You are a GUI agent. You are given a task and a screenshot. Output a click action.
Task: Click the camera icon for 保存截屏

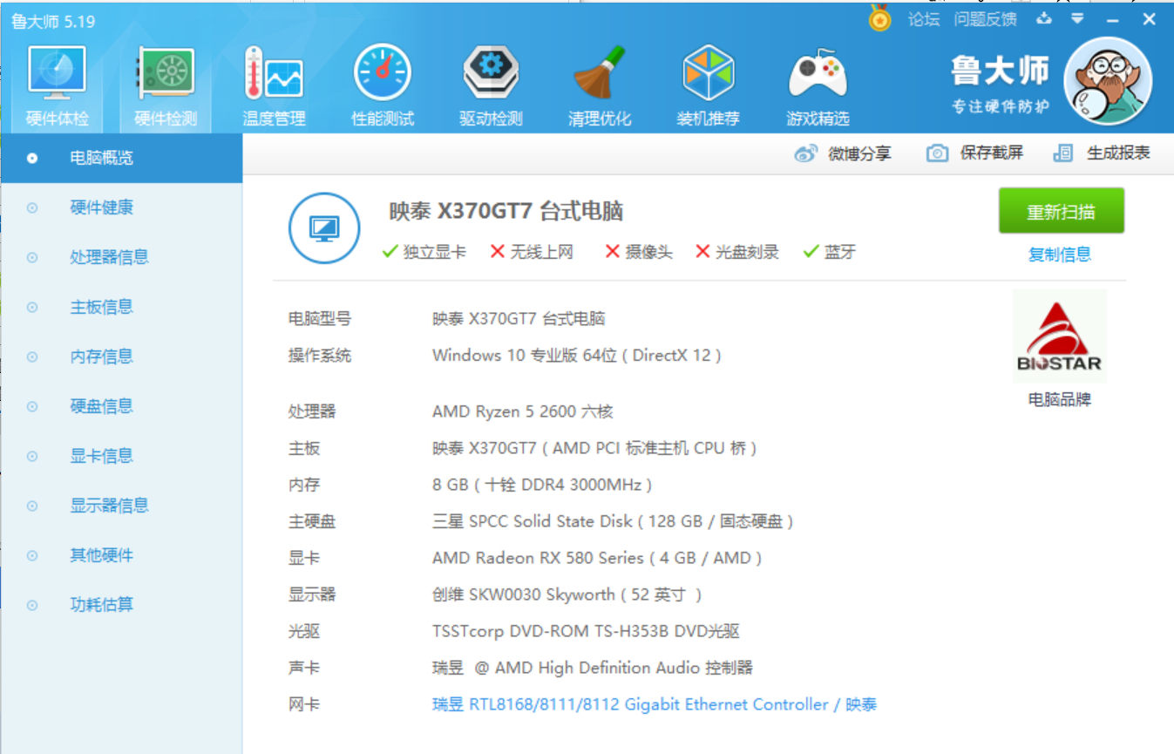point(937,153)
